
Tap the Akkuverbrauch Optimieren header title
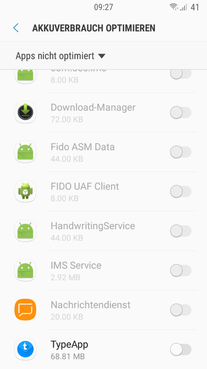(x=94, y=28)
